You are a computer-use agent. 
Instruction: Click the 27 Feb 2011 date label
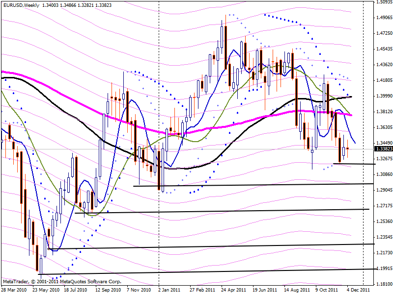202,290
